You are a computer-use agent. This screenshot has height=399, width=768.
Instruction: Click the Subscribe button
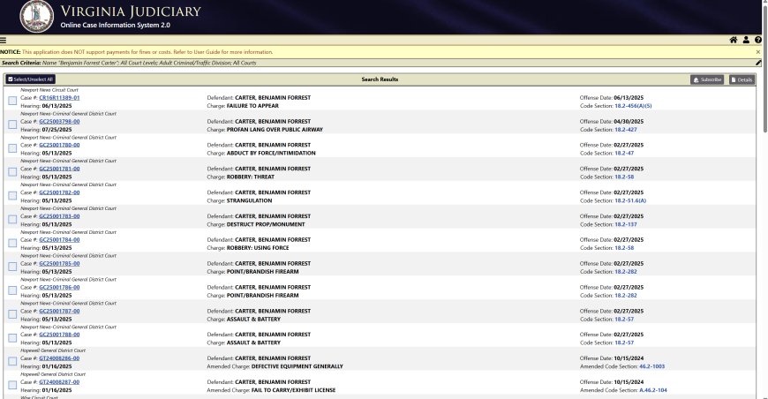(x=707, y=79)
